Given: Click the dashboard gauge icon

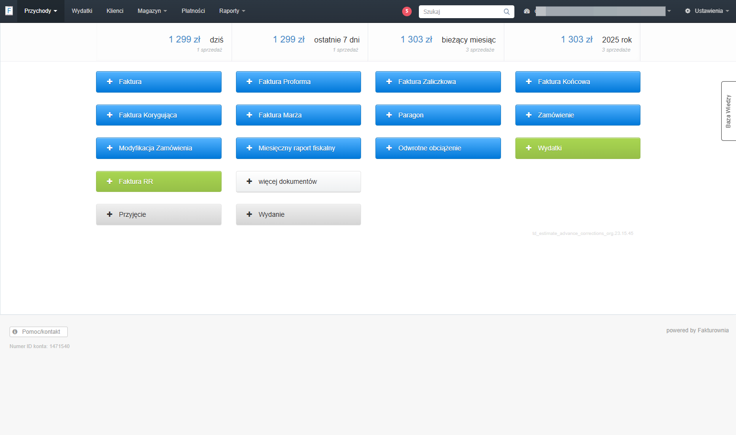Looking at the screenshot, I should pos(527,11).
